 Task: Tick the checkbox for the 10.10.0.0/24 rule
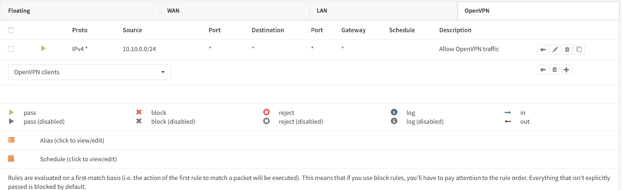click(11, 49)
